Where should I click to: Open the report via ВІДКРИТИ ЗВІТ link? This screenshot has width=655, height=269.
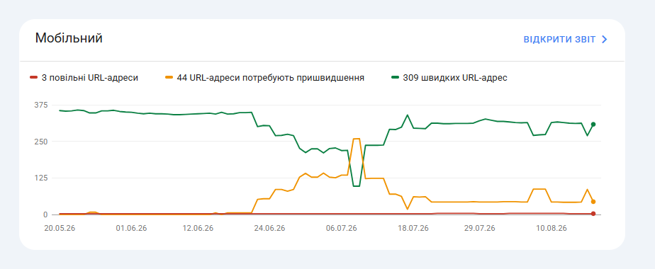click(559, 39)
